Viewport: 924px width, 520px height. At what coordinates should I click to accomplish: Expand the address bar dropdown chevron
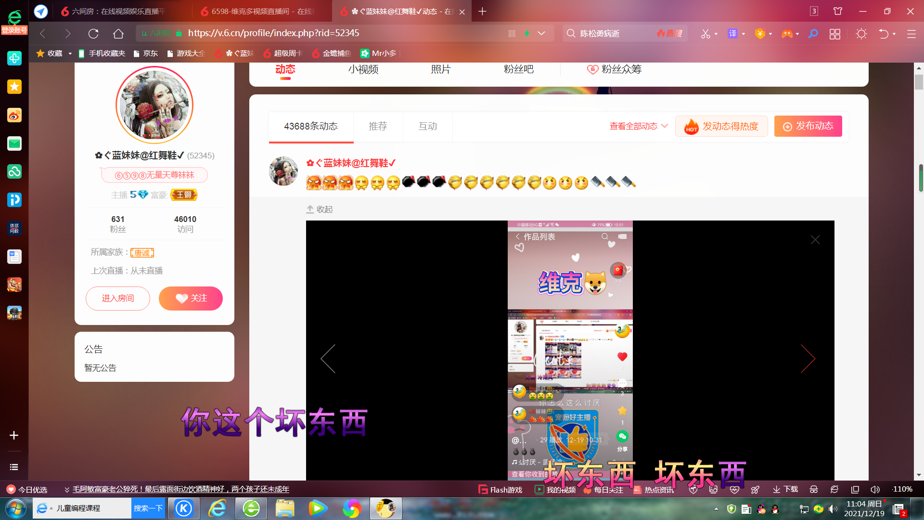tap(541, 33)
